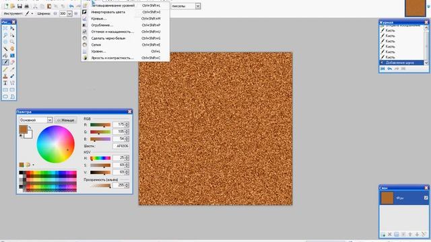This screenshot has height=242, width=431.
Task: Click the << Меньше button
Action: pyautogui.click(x=66, y=120)
